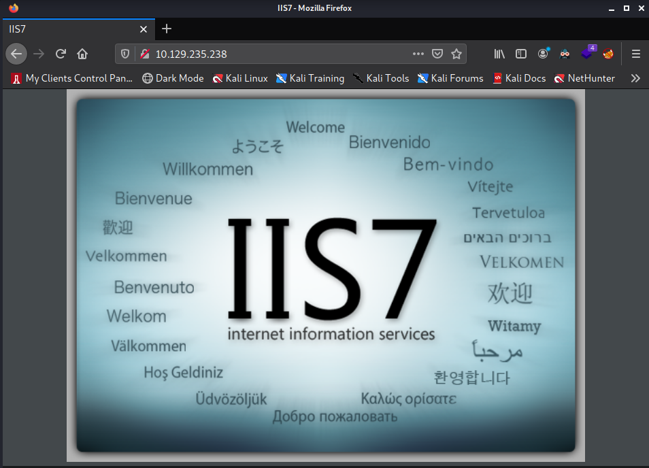This screenshot has width=649, height=468.
Task: Show the insecure connection site information
Action: pyautogui.click(x=144, y=54)
